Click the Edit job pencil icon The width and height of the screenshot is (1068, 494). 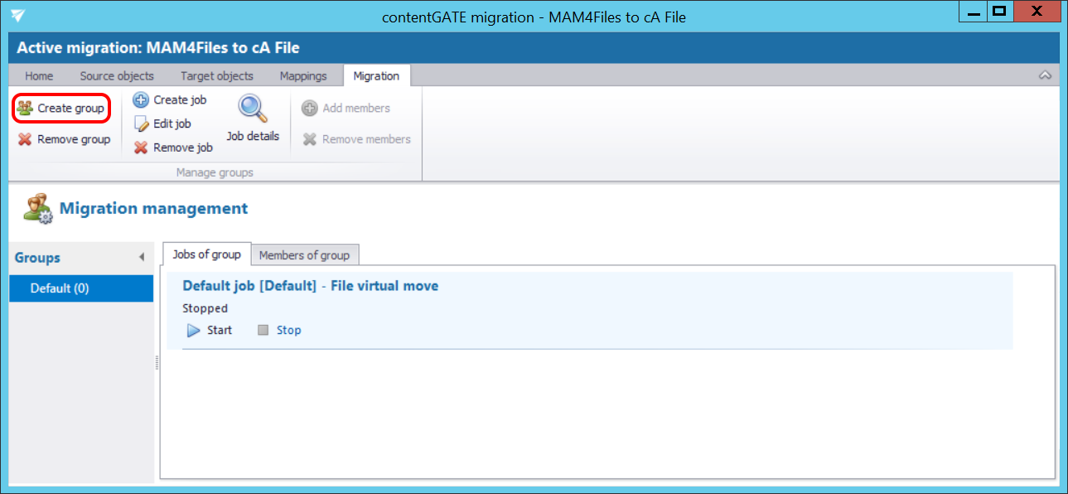click(x=141, y=124)
